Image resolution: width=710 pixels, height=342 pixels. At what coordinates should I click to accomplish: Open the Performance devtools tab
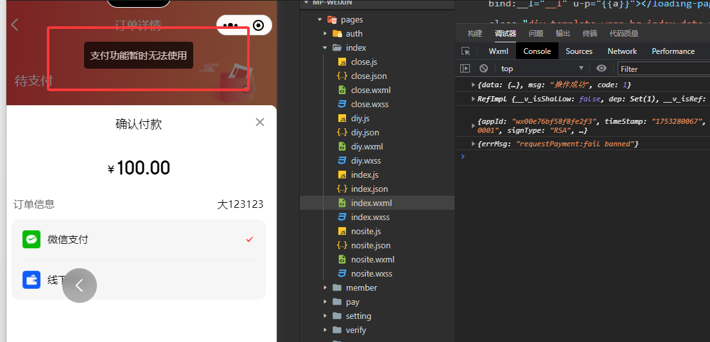673,51
